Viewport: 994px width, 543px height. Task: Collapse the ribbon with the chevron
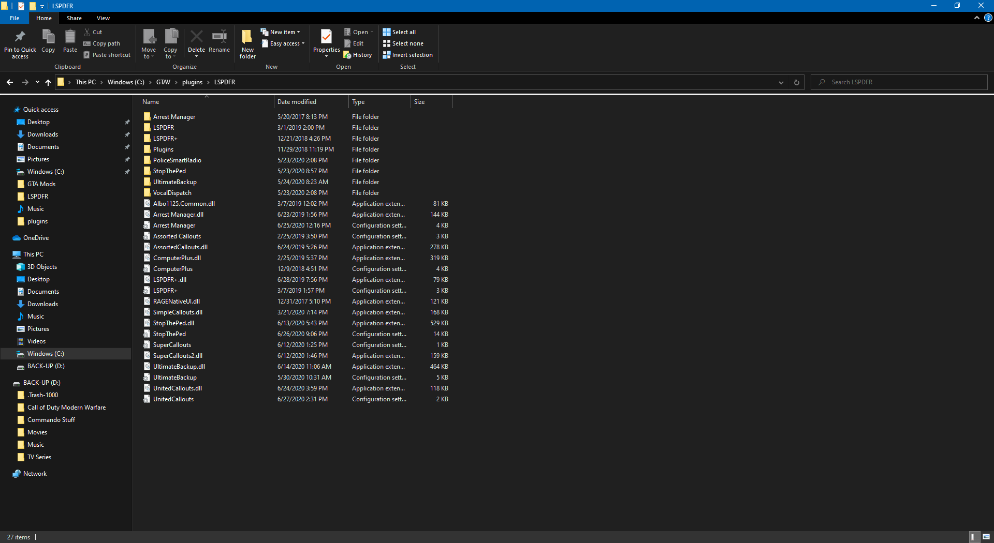point(977,18)
